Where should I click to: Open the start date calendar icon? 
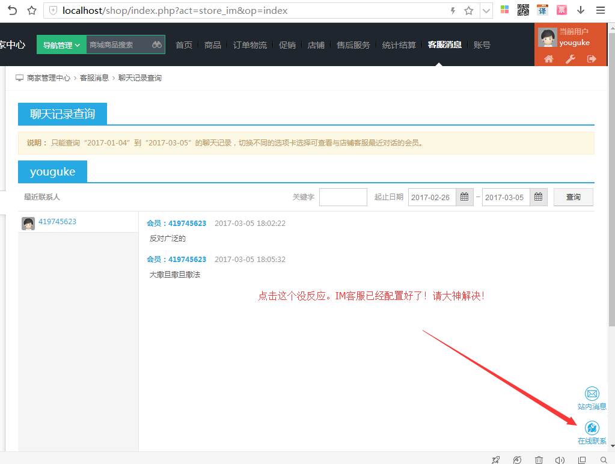coord(464,197)
